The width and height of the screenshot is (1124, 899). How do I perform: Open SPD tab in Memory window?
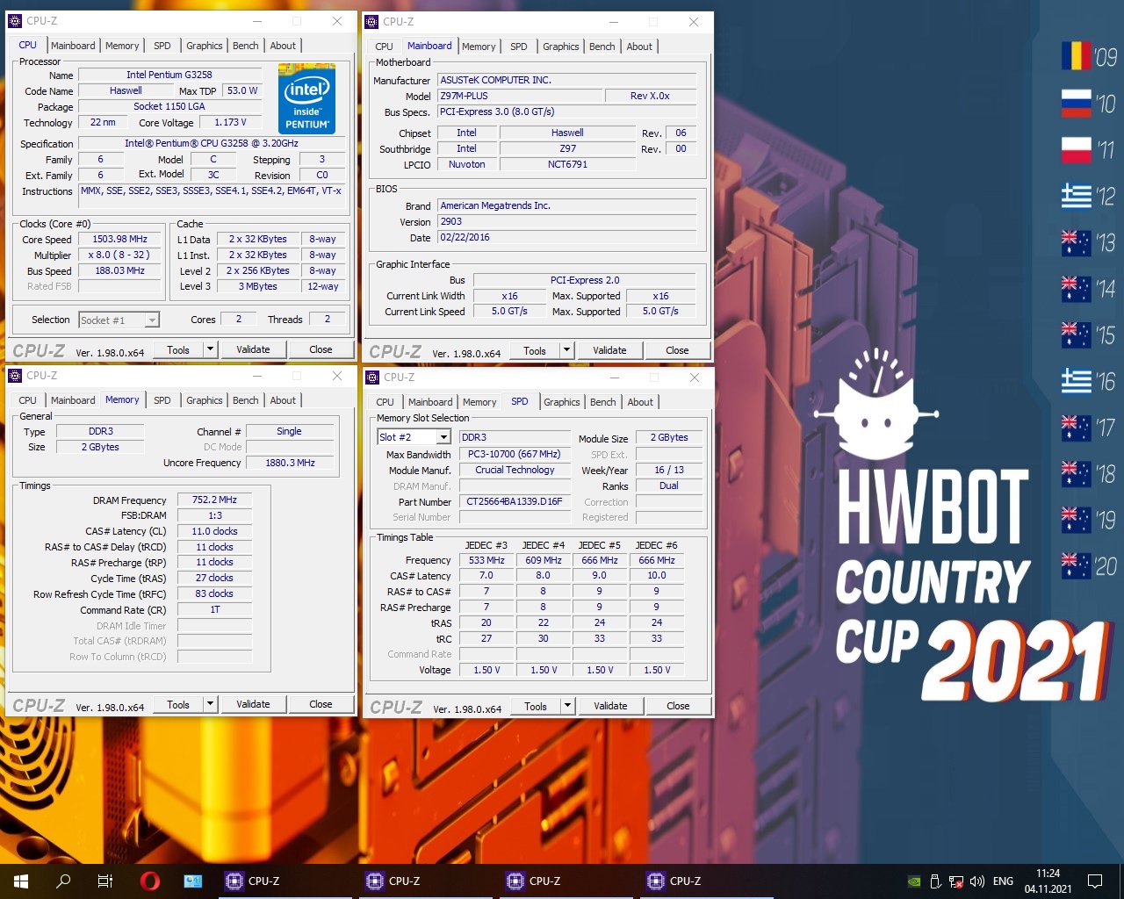point(162,400)
